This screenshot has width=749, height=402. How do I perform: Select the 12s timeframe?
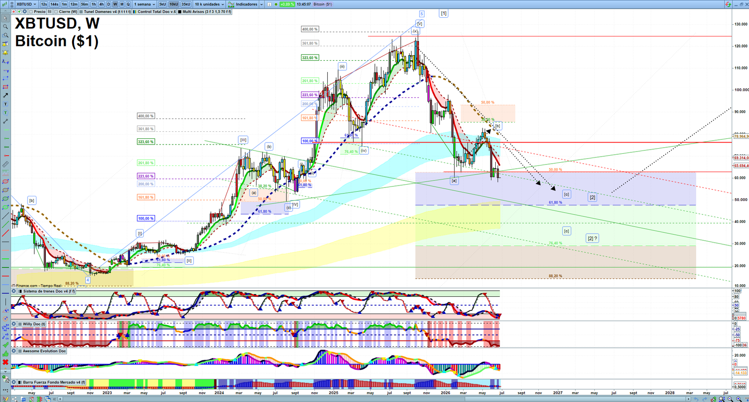pyautogui.click(x=44, y=4)
